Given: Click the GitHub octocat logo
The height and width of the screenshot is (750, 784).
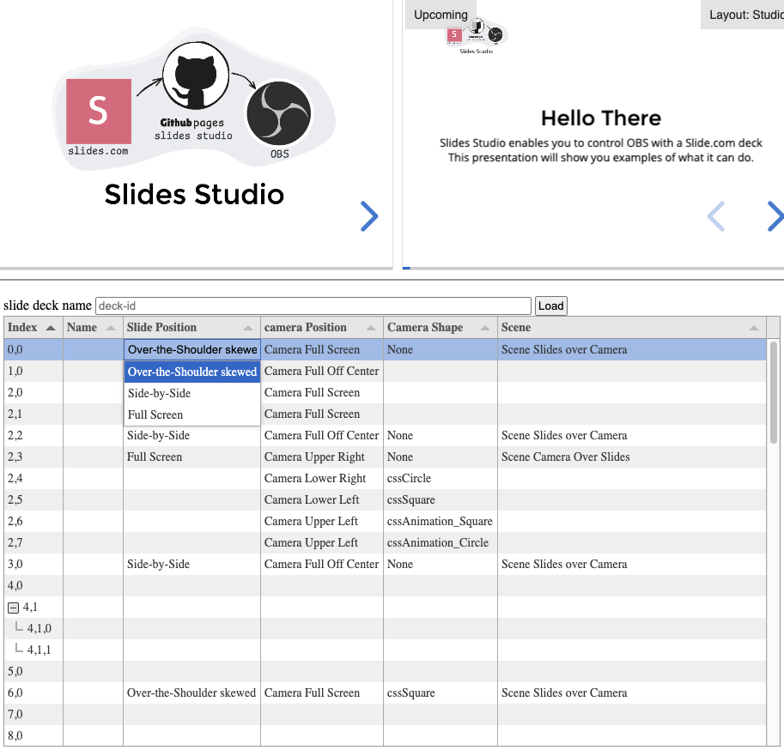Looking at the screenshot, I should point(196,76).
